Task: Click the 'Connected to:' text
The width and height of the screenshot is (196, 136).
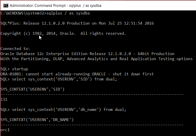Action: [x=15, y=48]
